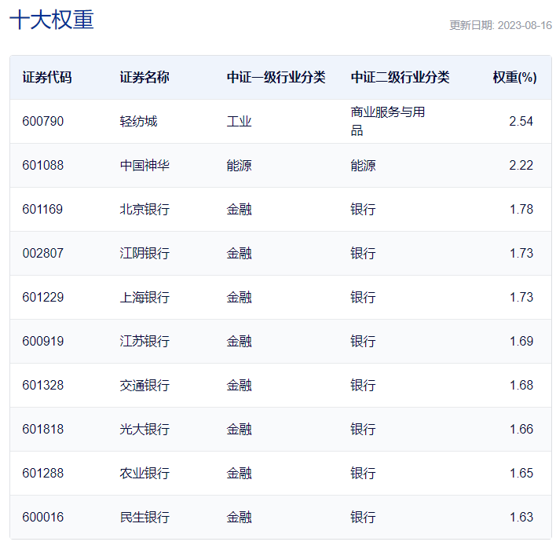Screen dimensions: 556x549
Task: Select stock name 交通银行
Action: point(144,385)
